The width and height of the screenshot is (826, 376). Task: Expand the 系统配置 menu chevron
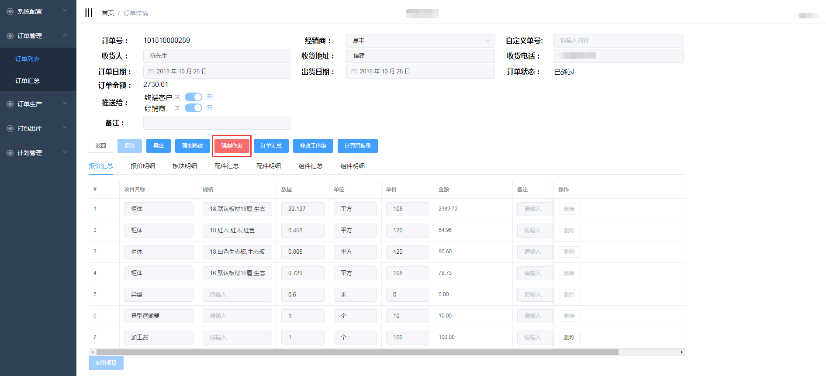point(65,10)
